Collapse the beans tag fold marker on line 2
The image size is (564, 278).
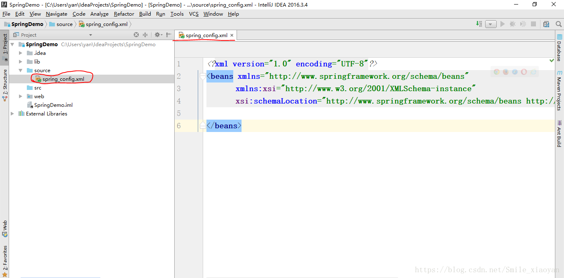(x=202, y=76)
